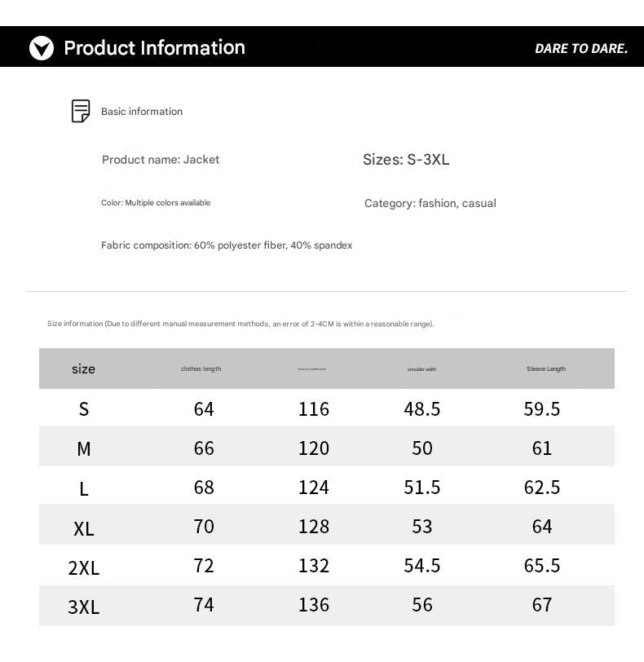644x662 pixels.
Task: Click the size information disclaimer note
Action: tap(240, 324)
